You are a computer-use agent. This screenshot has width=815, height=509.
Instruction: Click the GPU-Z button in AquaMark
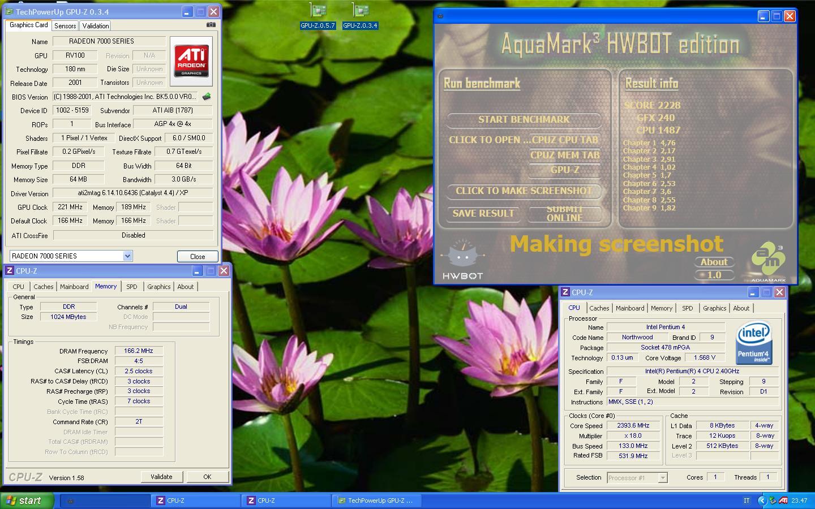pos(565,170)
